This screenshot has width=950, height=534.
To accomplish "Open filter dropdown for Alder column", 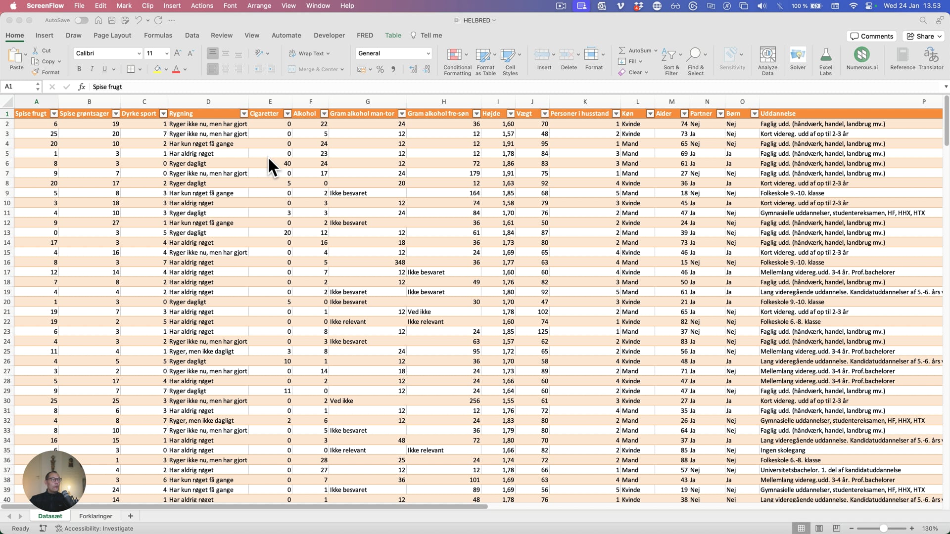I will click(x=684, y=114).
